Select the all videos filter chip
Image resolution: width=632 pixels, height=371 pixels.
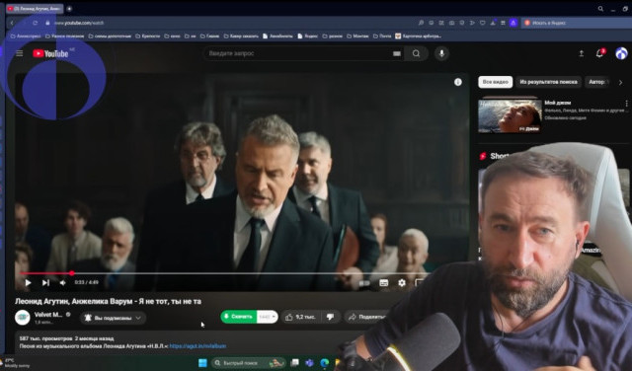[x=496, y=82]
